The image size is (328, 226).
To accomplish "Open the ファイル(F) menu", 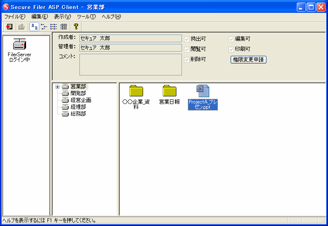I will coord(15,17).
